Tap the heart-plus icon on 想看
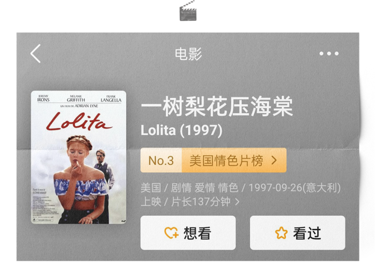 coord(171,233)
